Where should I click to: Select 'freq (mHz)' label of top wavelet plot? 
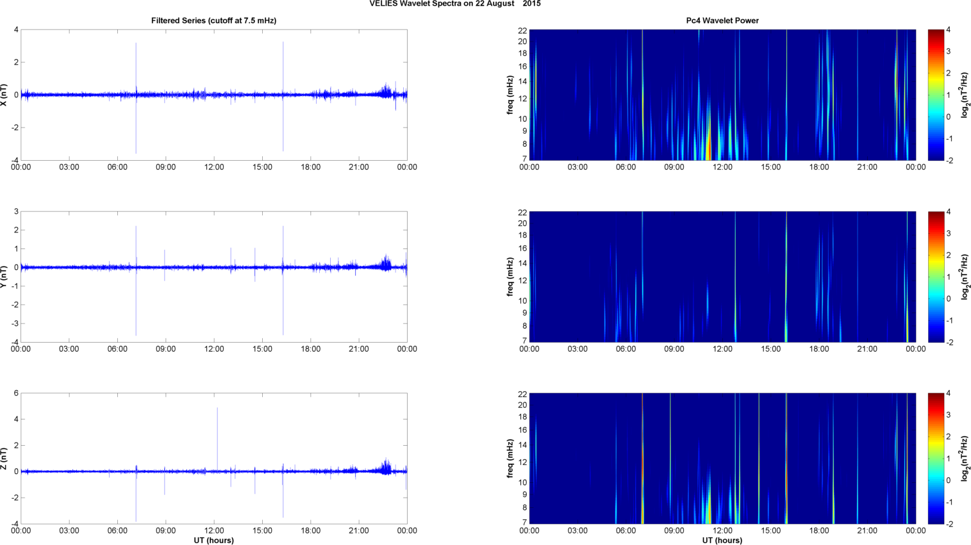pyautogui.click(x=510, y=95)
